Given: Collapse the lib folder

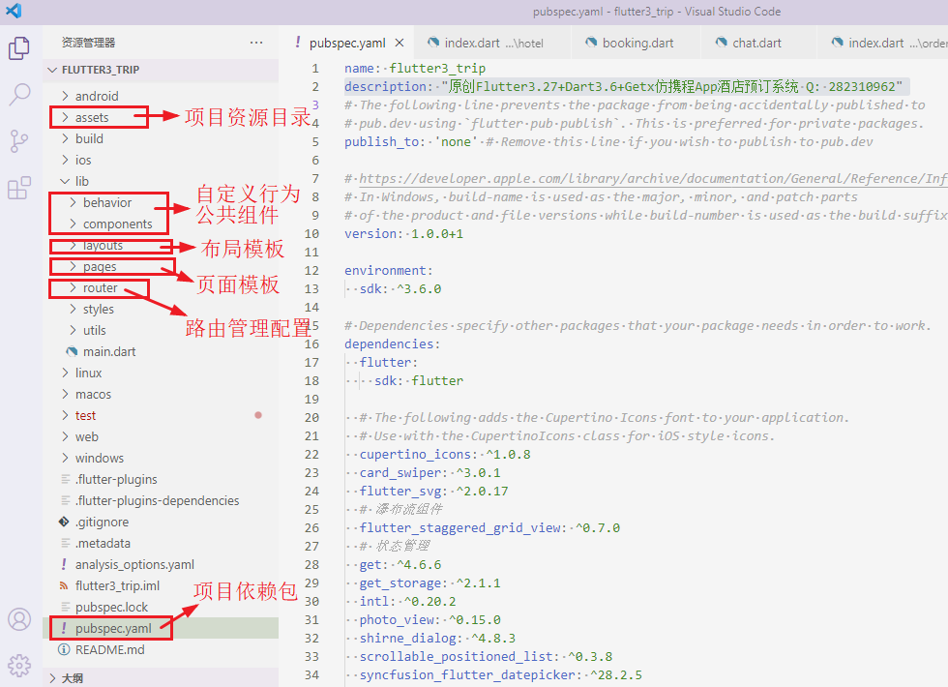Looking at the screenshot, I should (81, 181).
